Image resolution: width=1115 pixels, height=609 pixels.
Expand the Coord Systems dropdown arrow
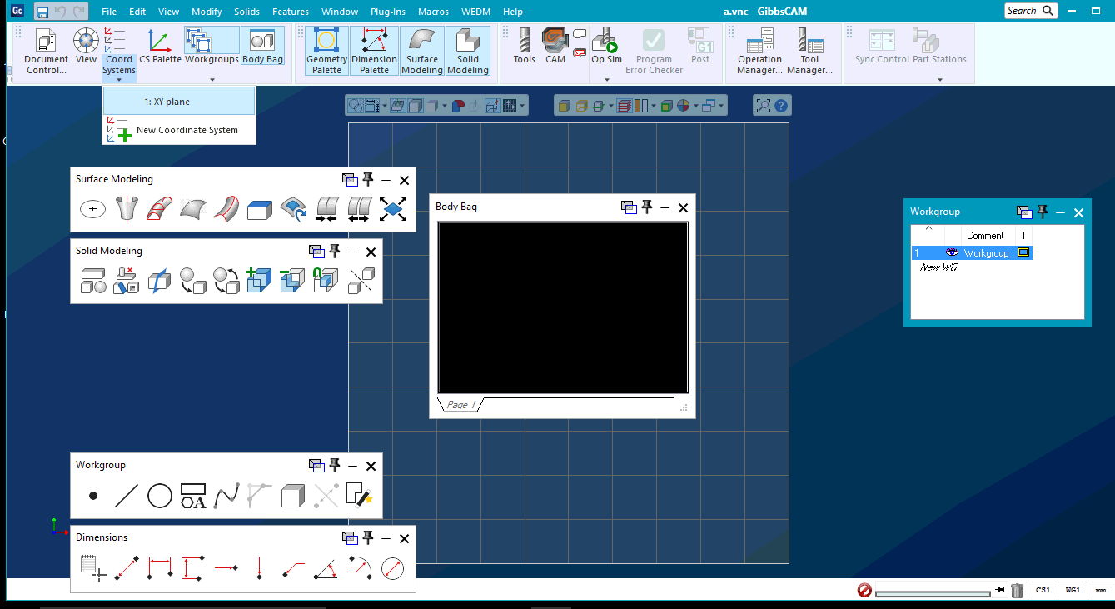tap(119, 80)
